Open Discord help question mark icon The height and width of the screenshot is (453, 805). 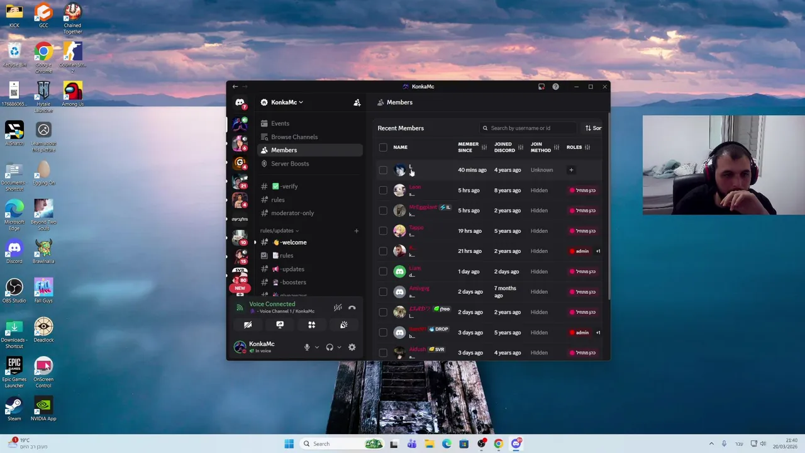[x=555, y=86]
